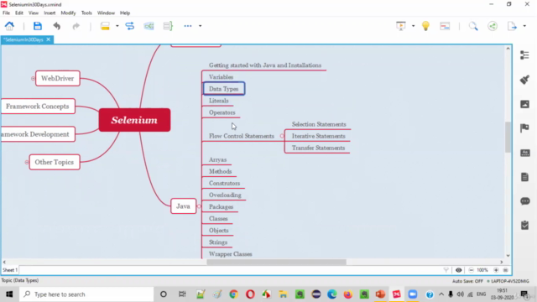
Task: Open the Image side panel
Action: point(524,104)
